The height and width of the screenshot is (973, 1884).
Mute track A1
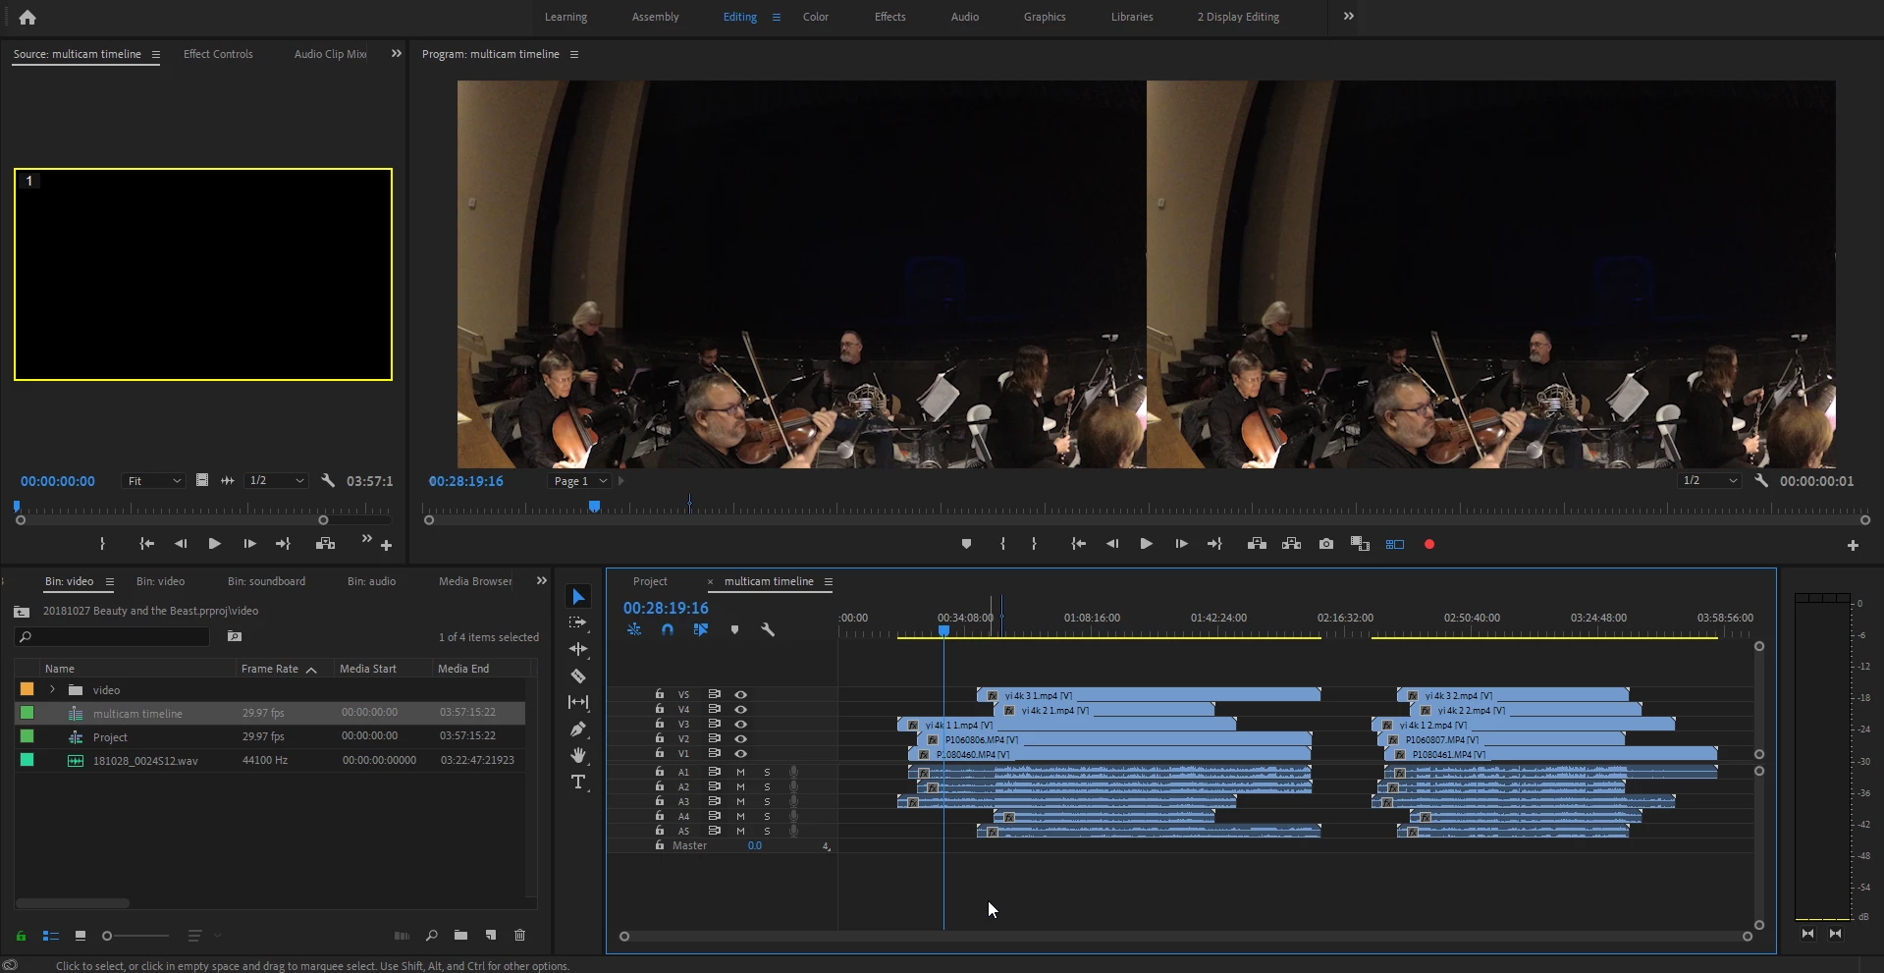(x=741, y=772)
